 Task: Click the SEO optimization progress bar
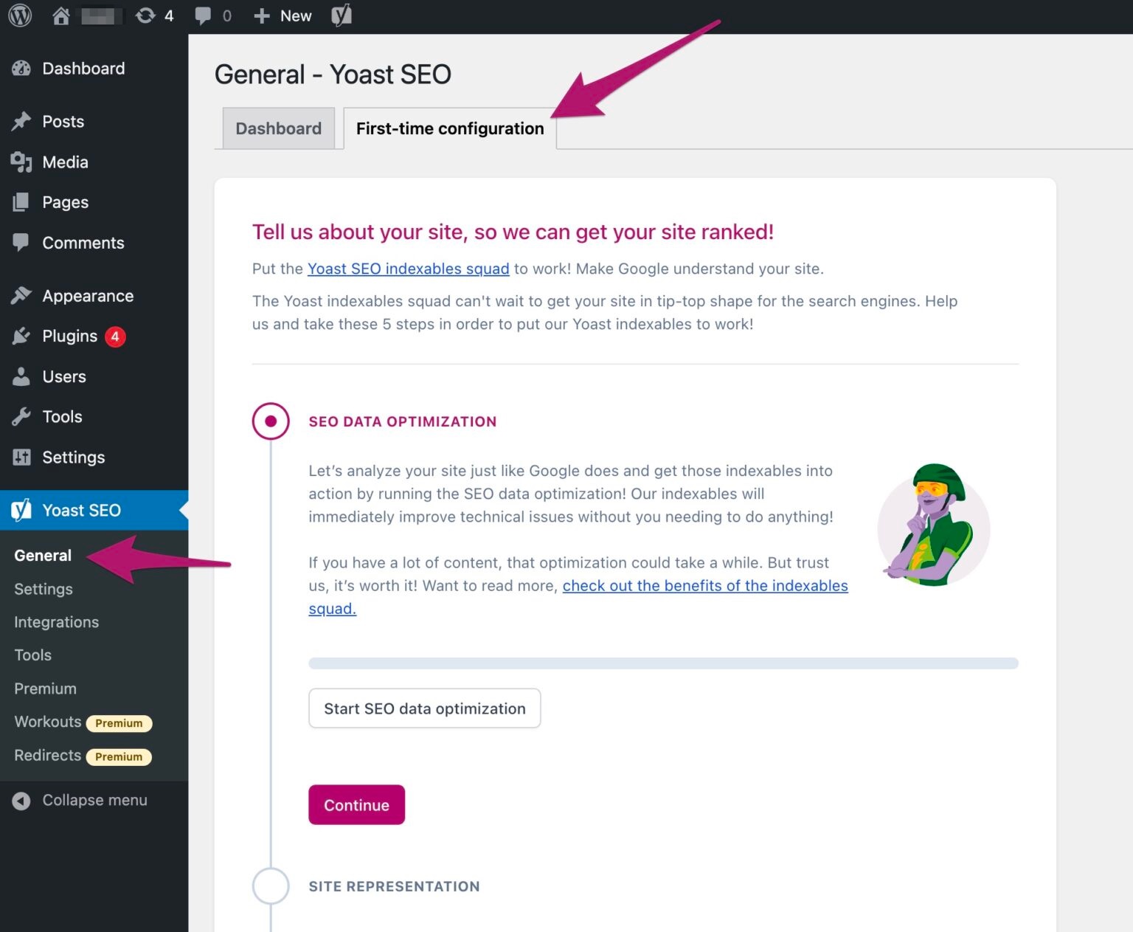[662, 663]
